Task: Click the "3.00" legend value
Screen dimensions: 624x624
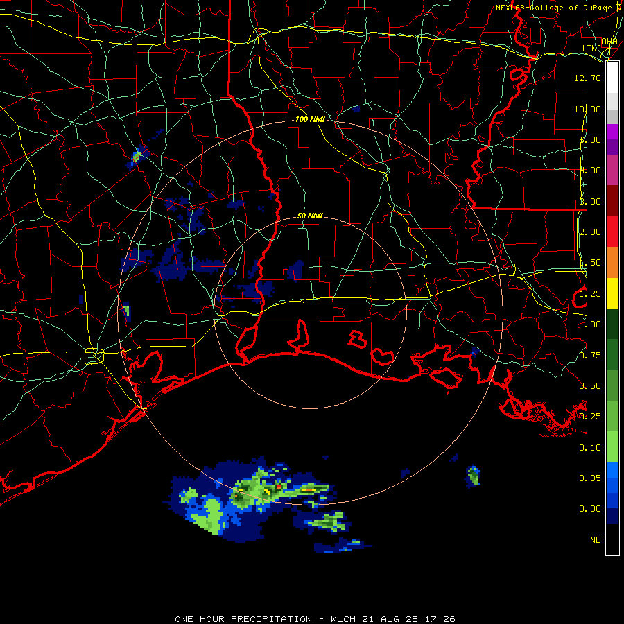Action: click(x=590, y=201)
